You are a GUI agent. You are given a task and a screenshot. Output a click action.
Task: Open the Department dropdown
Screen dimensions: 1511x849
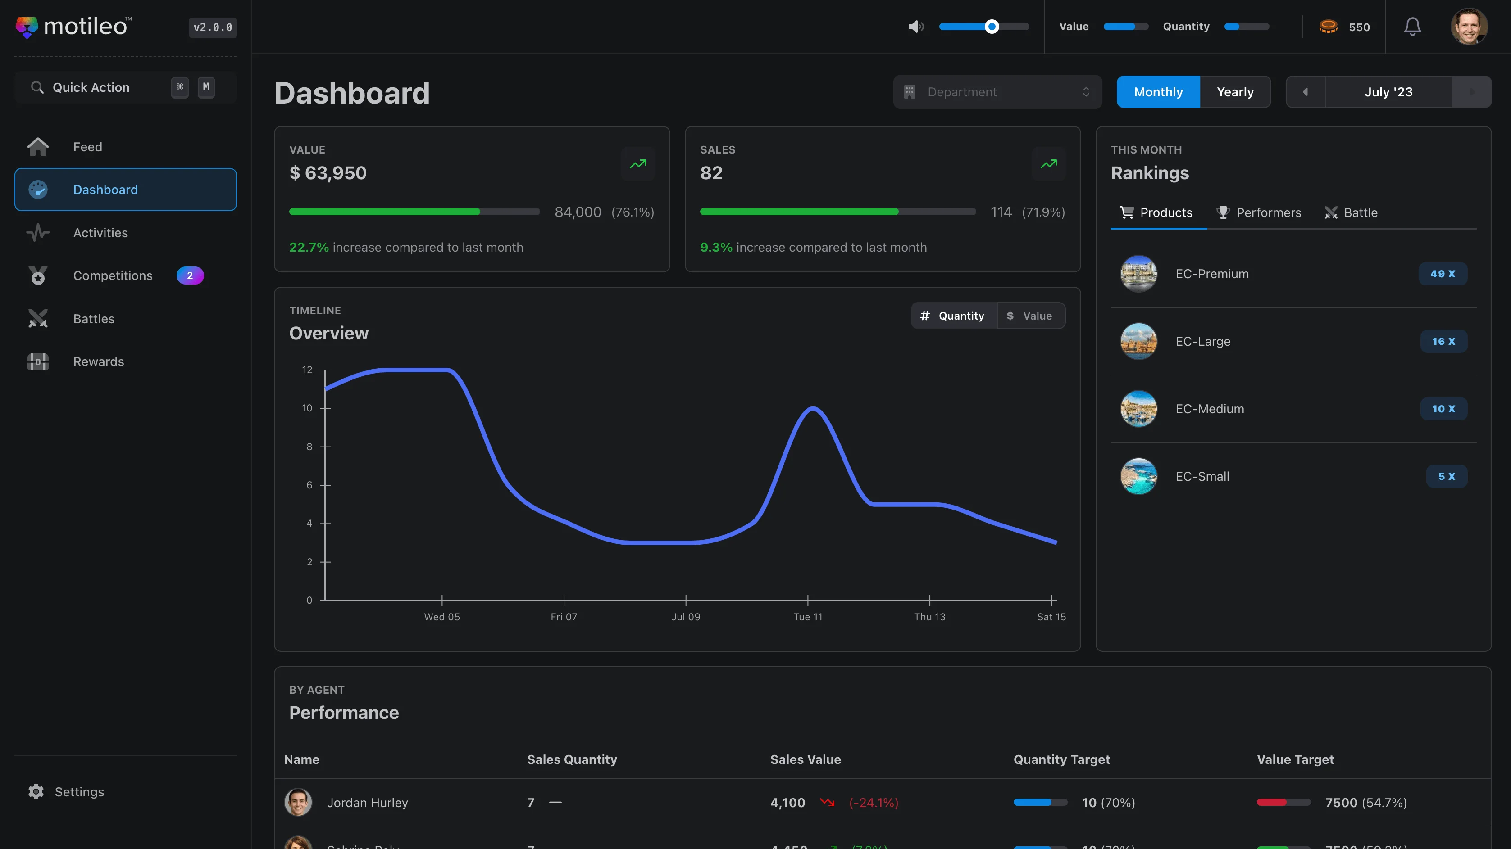point(997,92)
